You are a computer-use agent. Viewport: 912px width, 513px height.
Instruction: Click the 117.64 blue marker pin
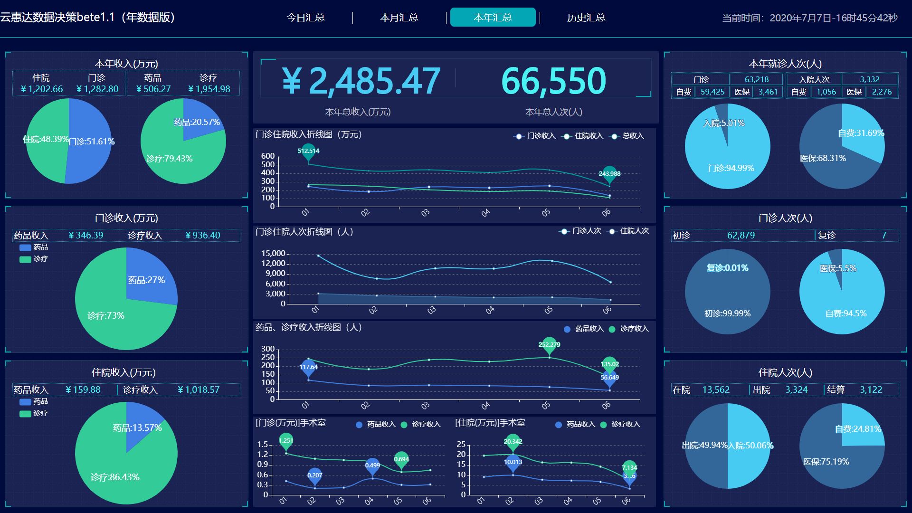click(308, 367)
